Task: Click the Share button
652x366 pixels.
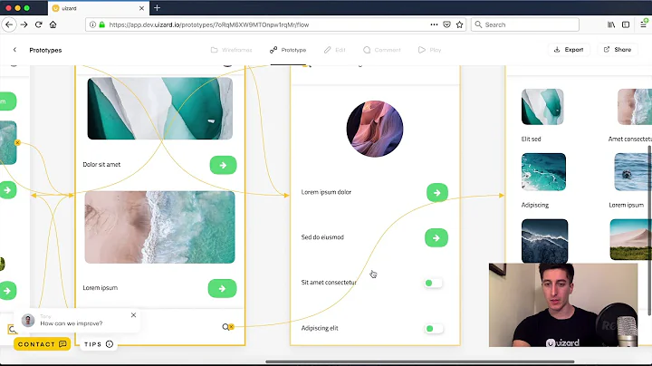Action: click(x=618, y=50)
